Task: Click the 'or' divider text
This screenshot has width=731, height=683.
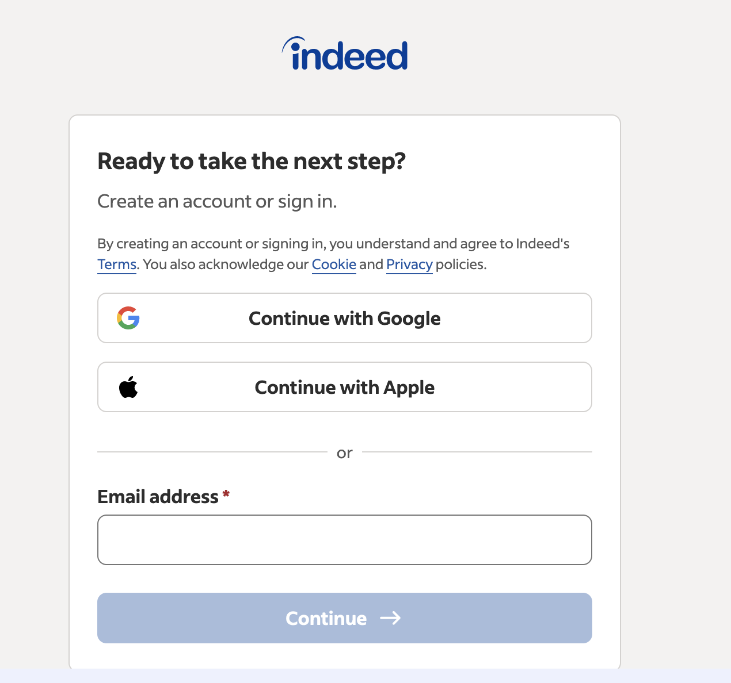Action: click(x=344, y=454)
